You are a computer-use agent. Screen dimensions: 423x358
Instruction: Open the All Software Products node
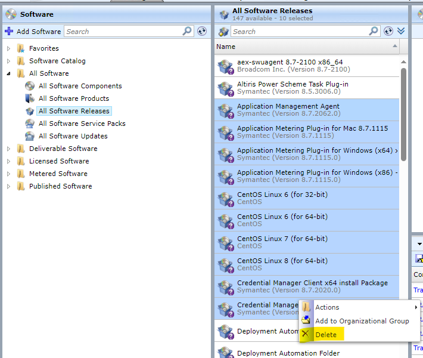coord(74,98)
